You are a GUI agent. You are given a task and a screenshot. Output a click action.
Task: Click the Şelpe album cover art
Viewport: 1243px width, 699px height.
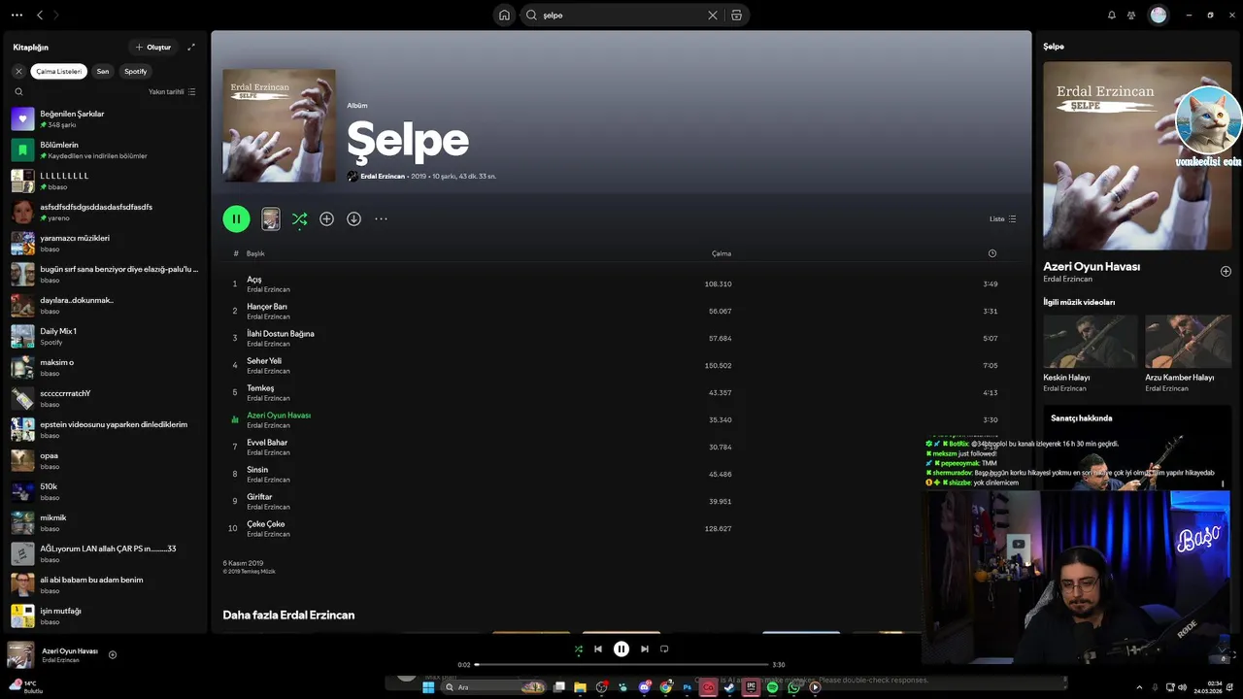pos(279,125)
